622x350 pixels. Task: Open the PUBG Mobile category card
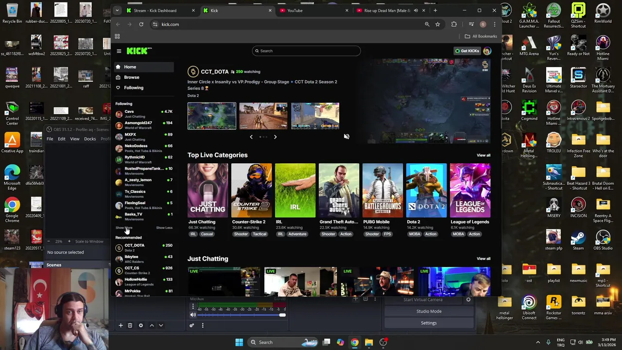pos(382,191)
